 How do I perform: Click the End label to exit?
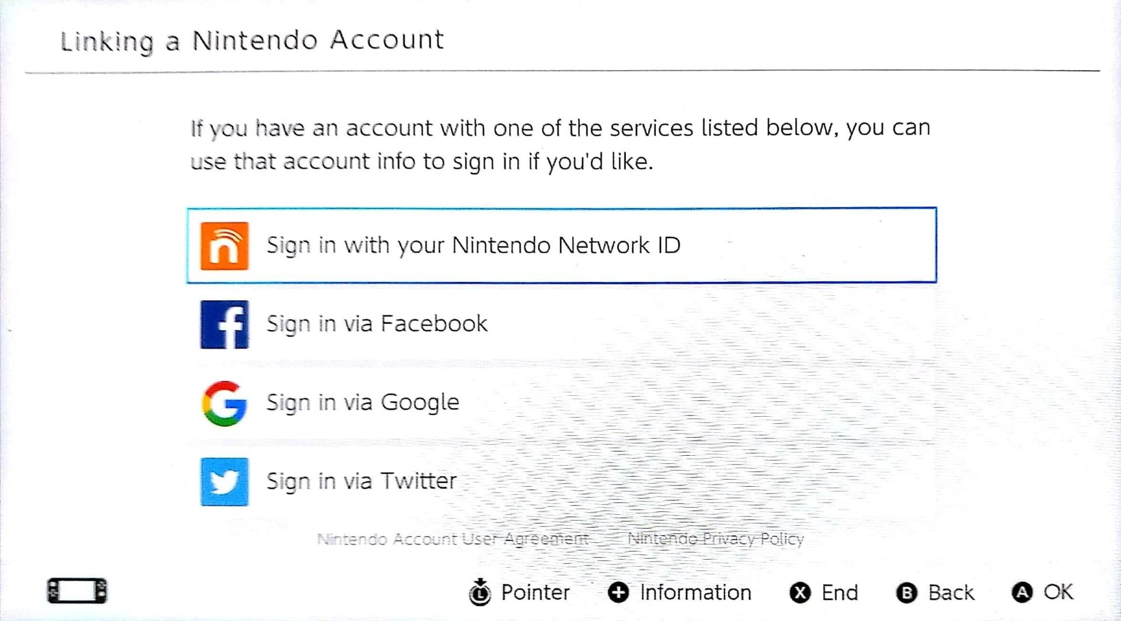pyautogui.click(x=840, y=593)
